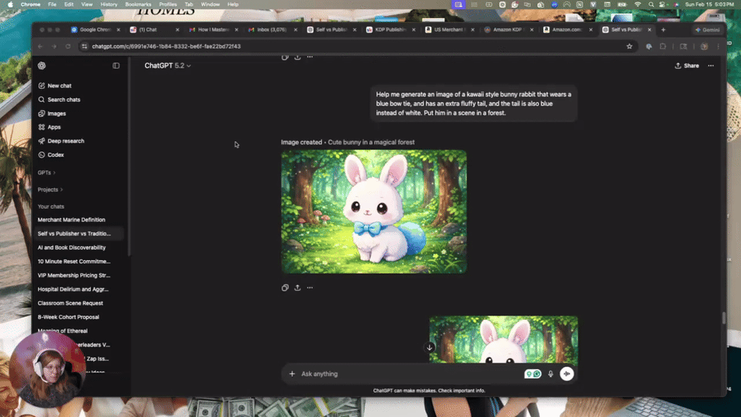This screenshot has height=417, width=741.
Task: Click the microphone dictation icon
Action: (551, 374)
